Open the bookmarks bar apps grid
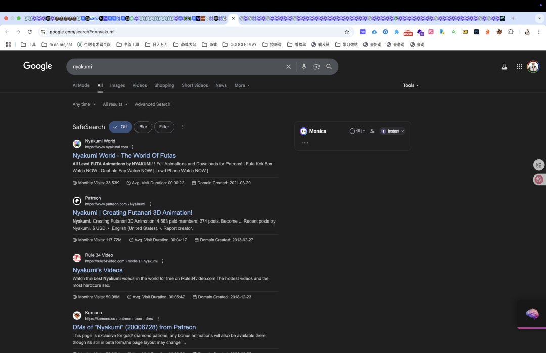The width and height of the screenshot is (546, 353). (9, 45)
